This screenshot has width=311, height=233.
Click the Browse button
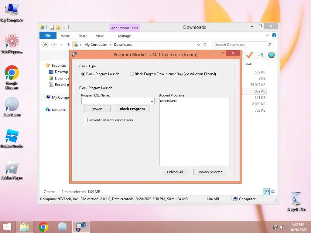(97, 109)
